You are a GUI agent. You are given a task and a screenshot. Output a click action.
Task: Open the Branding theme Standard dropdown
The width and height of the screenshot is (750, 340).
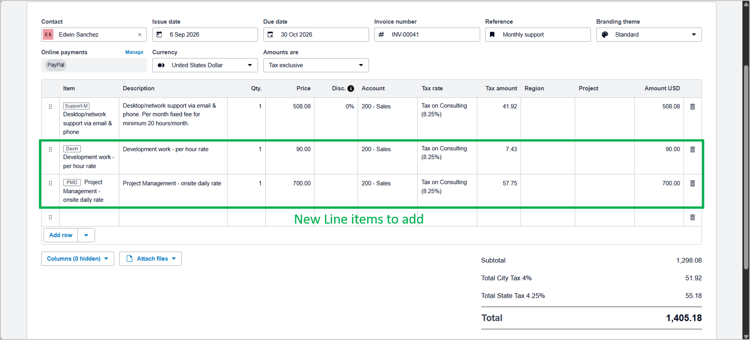[649, 35]
